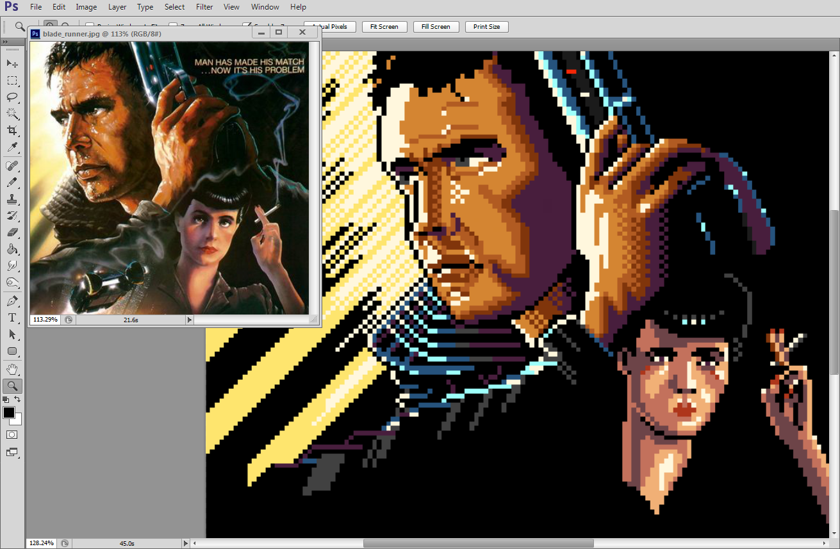
Task: Choose the Eyedropper tool
Action: pos(12,148)
